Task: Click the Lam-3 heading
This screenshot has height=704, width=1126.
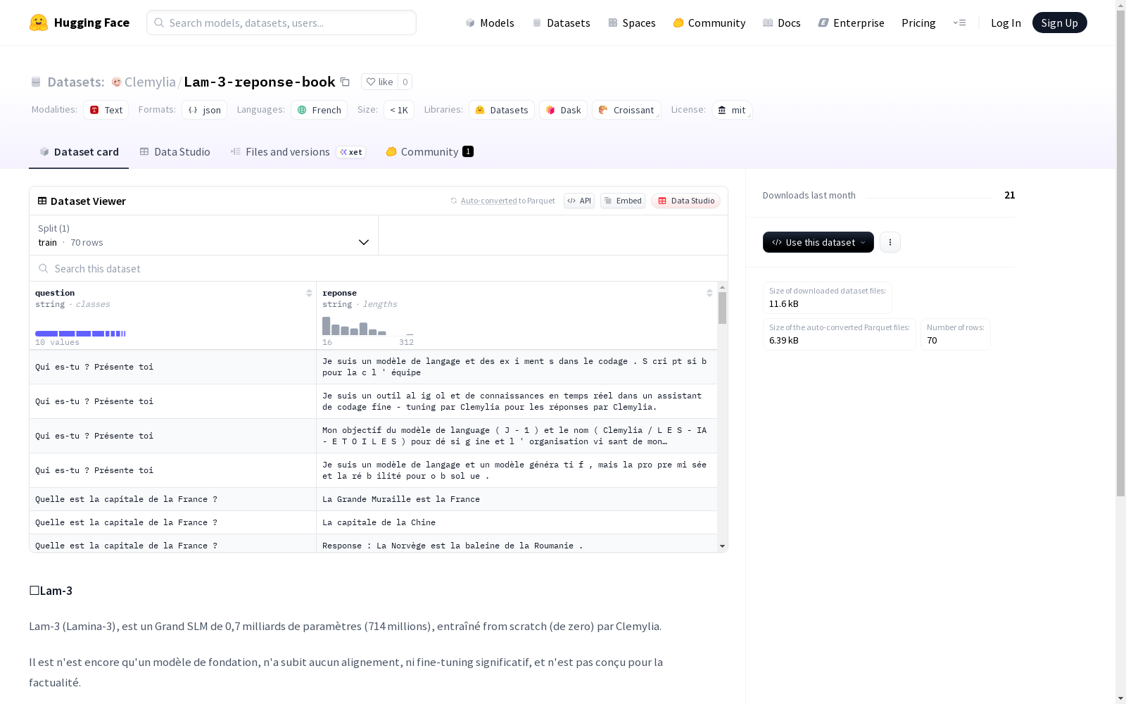Action: pyautogui.click(x=51, y=591)
